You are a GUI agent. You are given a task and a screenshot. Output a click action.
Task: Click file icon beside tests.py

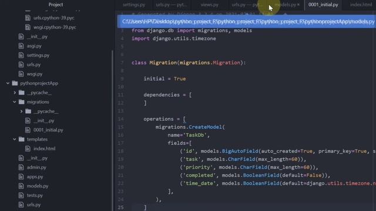point(21,195)
